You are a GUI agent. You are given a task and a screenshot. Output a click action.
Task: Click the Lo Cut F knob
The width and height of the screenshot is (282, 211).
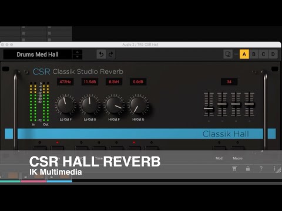coord(65,105)
